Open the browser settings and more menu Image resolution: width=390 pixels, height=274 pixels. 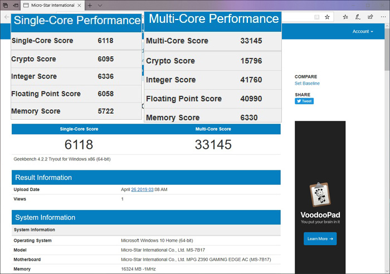[x=383, y=17]
